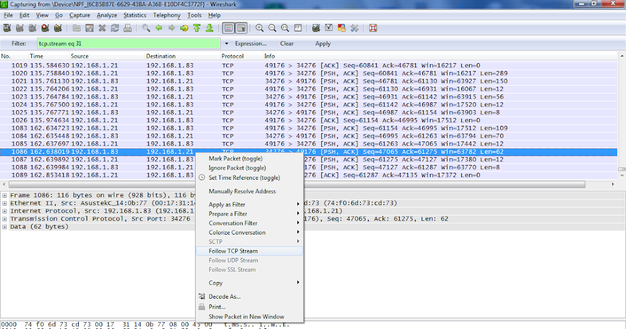The image size is (626, 329).
Task: Open the capture options toolbar icon
Action: (x=20, y=28)
